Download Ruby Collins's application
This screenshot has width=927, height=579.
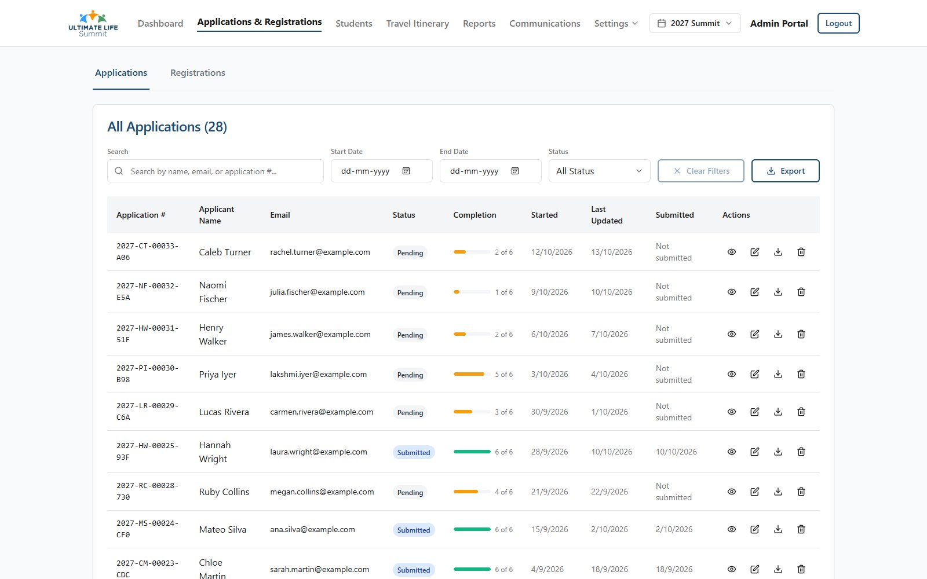click(778, 492)
